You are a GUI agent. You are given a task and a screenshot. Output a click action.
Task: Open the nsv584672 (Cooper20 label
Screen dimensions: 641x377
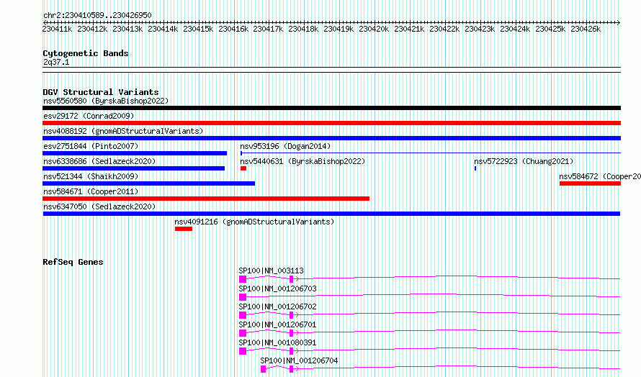pyautogui.click(x=600, y=176)
